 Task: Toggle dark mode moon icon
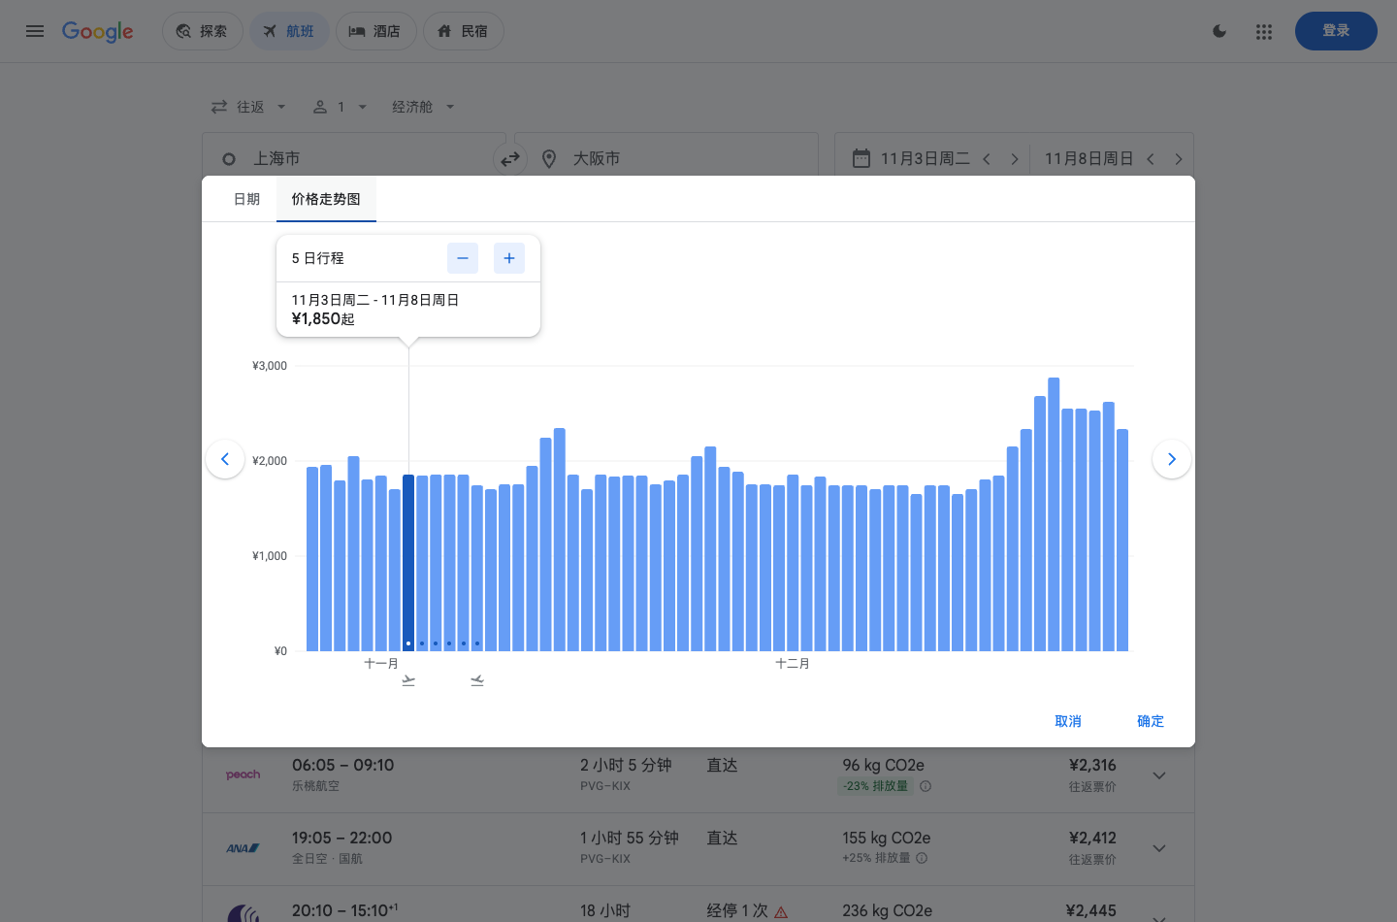[x=1219, y=31]
